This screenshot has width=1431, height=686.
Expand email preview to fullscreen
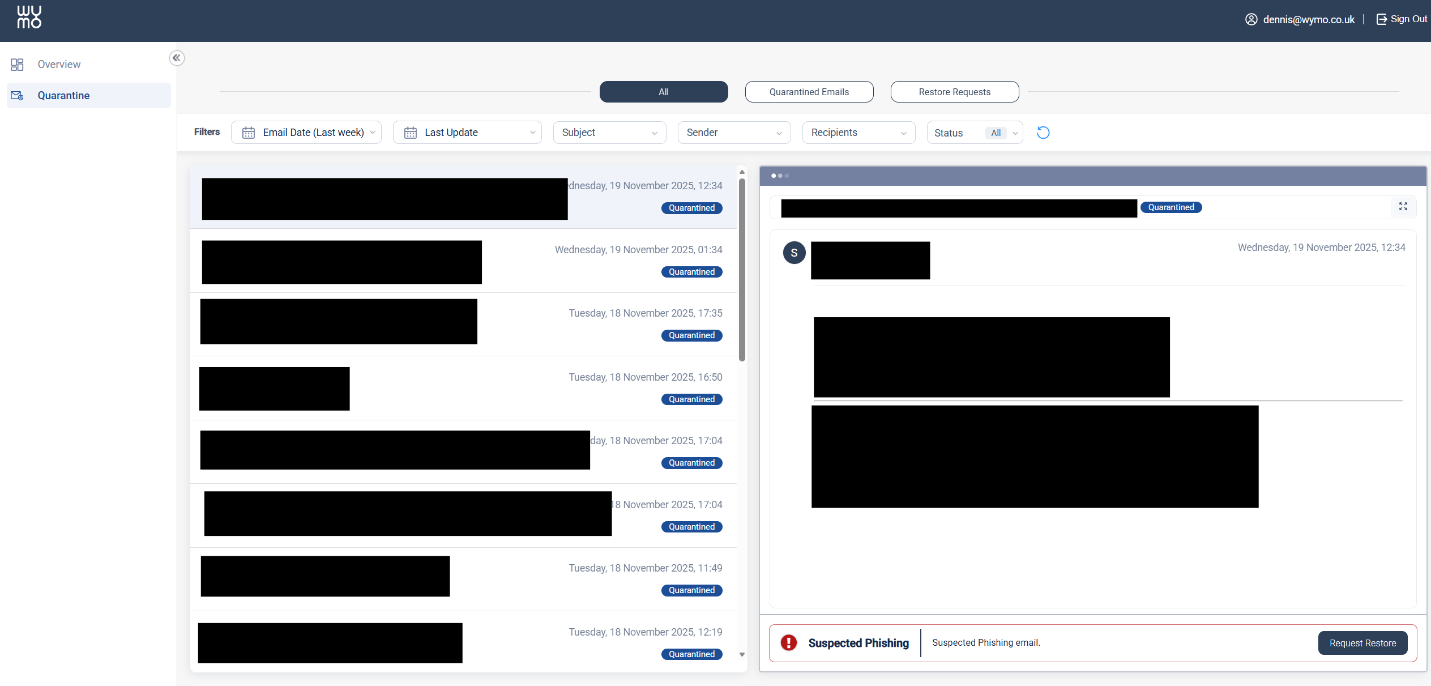(1403, 207)
